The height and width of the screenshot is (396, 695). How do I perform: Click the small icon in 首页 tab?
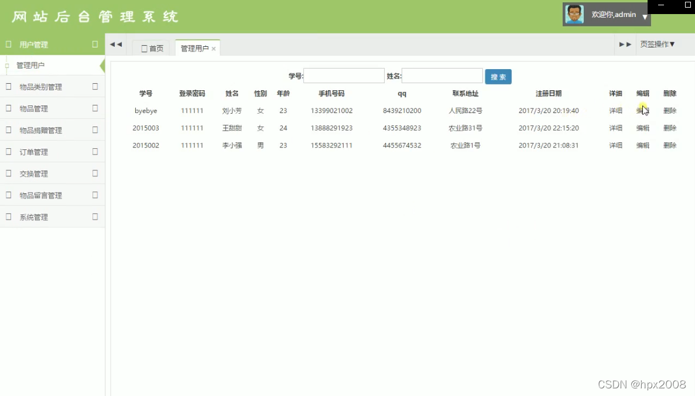[144, 49]
